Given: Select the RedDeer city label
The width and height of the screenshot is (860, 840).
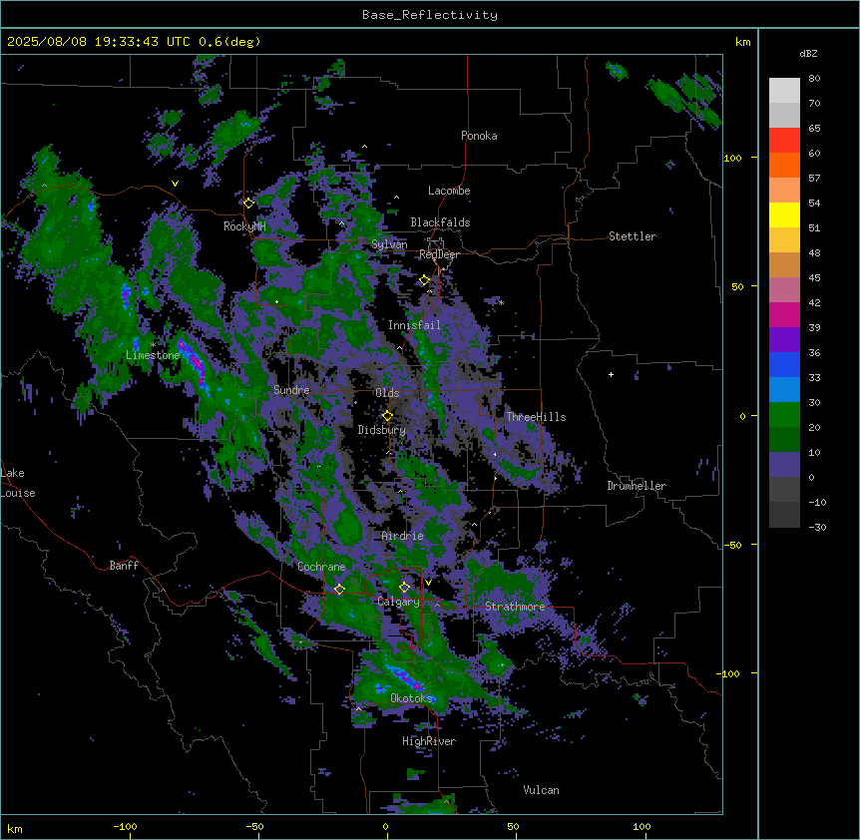Looking at the screenshot, I should click(x=439, y=254).
